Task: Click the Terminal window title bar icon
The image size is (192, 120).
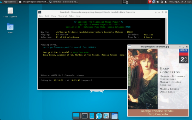Action: click(40, 12)
